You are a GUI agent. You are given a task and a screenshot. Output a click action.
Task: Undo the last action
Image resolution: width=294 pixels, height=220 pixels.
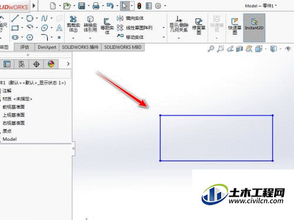pyautogui.click(x=110, y=6)
